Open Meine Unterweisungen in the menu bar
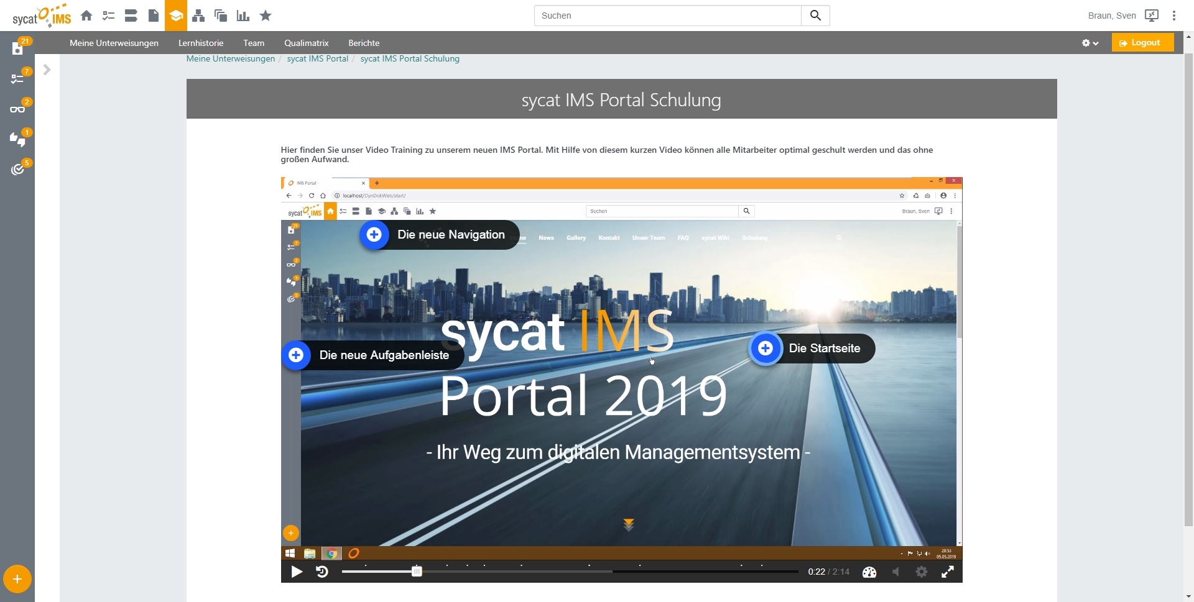1194x602 pixels. point(114,43)
